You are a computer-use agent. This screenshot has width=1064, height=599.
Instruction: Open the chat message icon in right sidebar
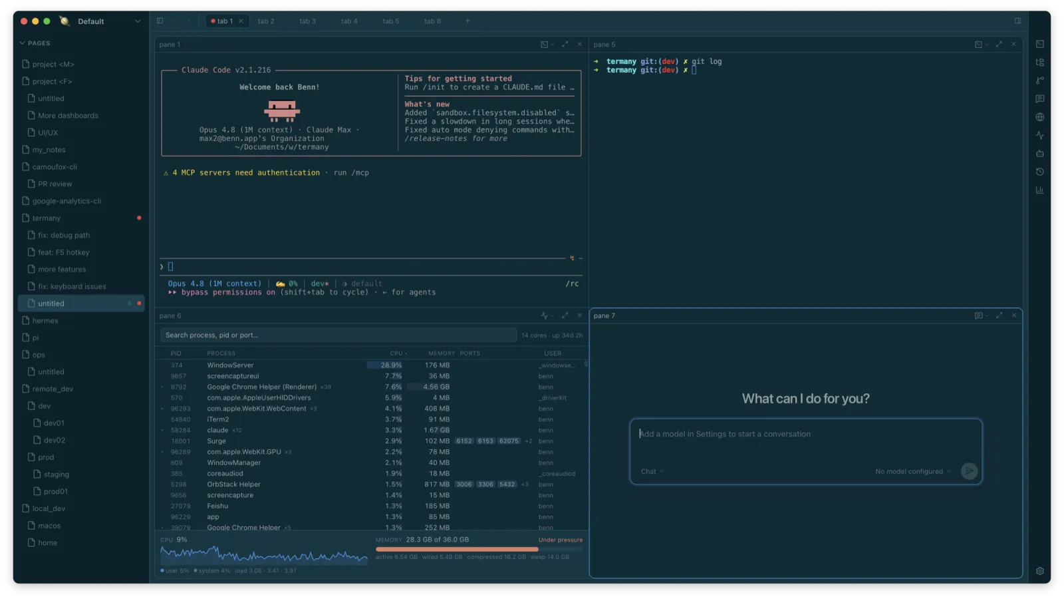1039,99
